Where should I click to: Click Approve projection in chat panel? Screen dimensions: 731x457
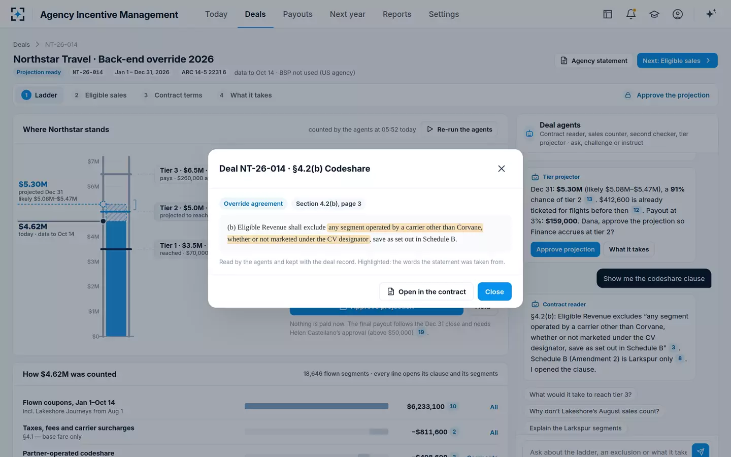(x=566, y=249)
